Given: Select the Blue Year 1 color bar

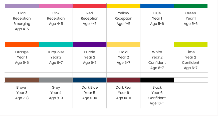Looking at the screenshot, I should [157, 6].
